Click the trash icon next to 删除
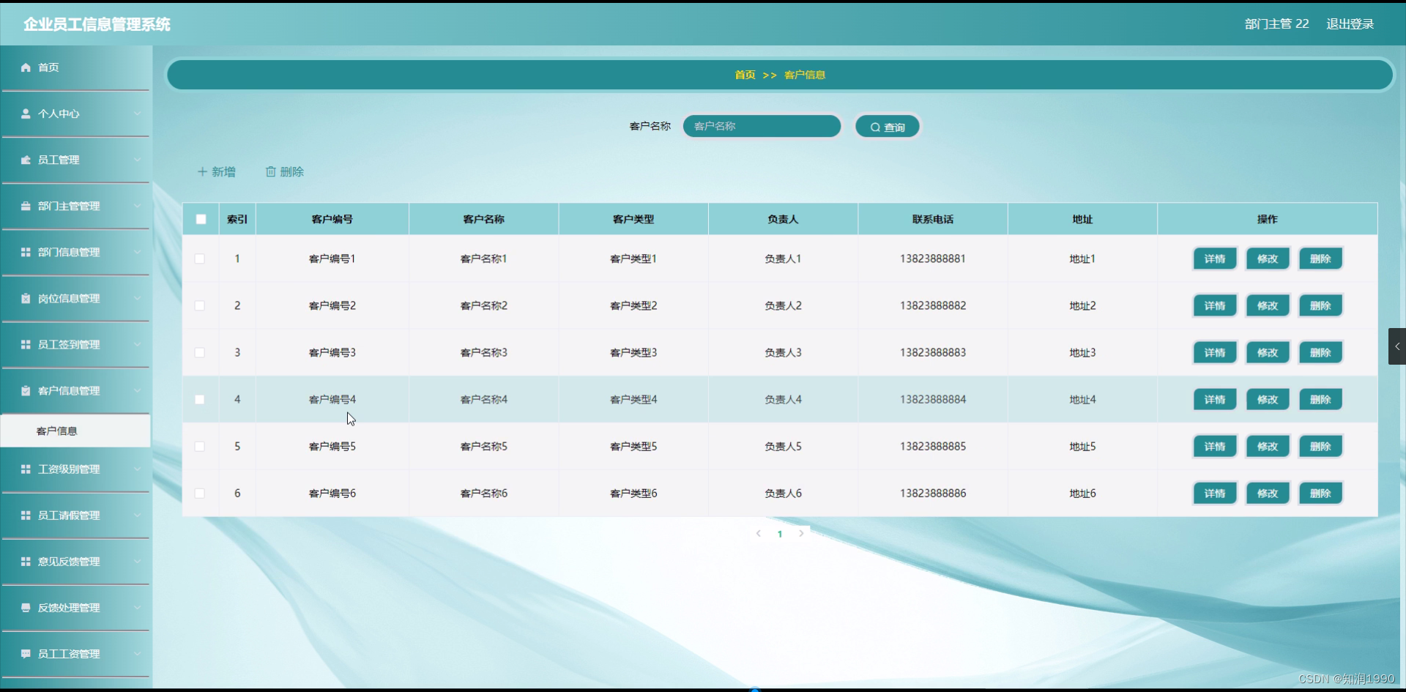1406x692 pixels. (271, 171)
